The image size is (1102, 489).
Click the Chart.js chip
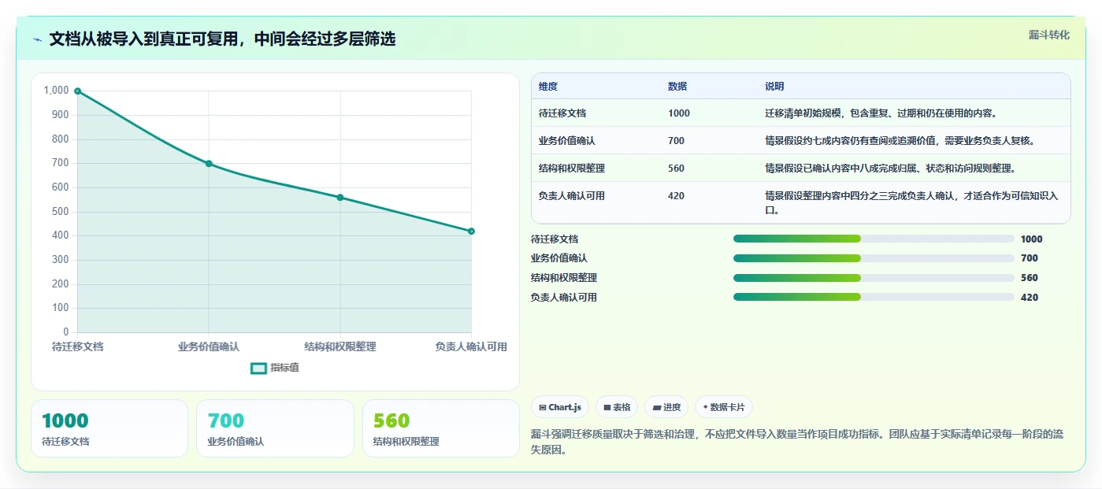click(560, 407)
